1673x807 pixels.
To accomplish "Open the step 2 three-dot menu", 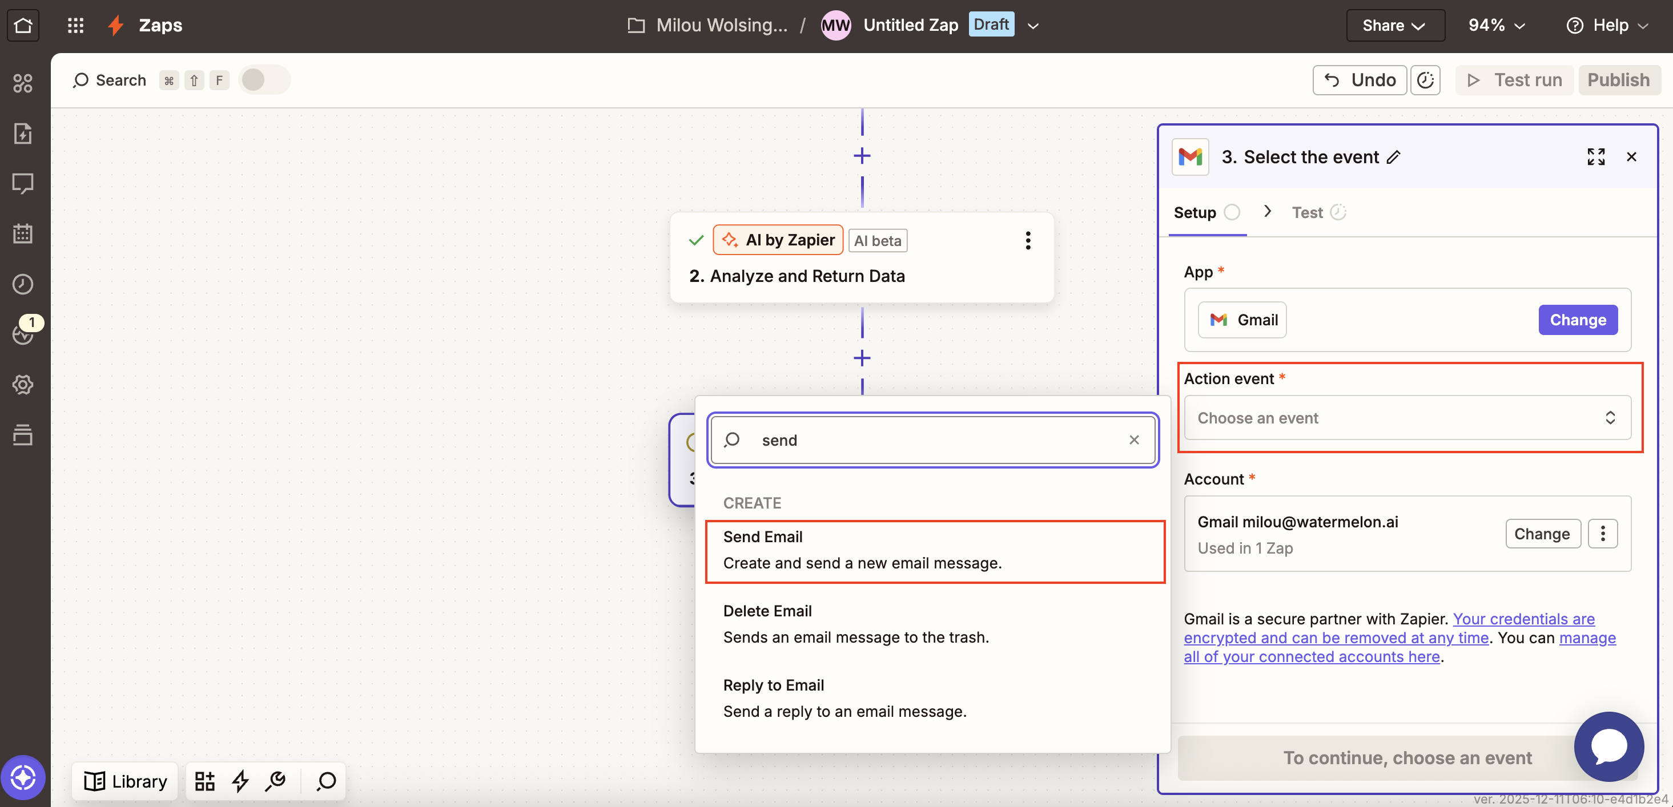I will coord(1027,241).
